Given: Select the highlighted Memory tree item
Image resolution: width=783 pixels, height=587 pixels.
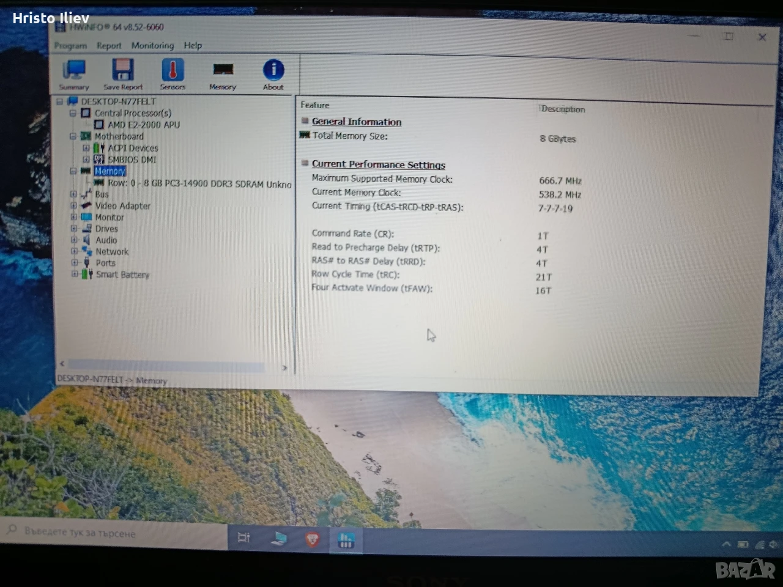Looking at the screenshot, I should tap(110, 171).
